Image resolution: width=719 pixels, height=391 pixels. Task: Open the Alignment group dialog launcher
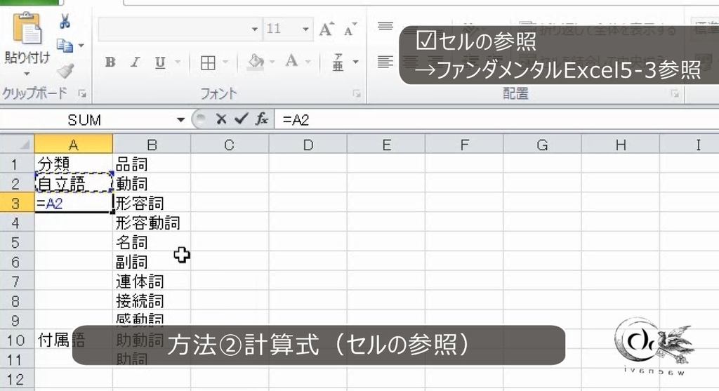point(675,93)
